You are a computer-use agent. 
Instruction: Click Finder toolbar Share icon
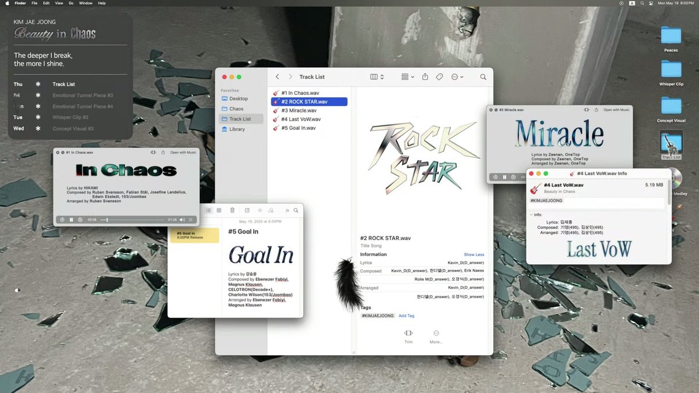[x=425, y=77]
